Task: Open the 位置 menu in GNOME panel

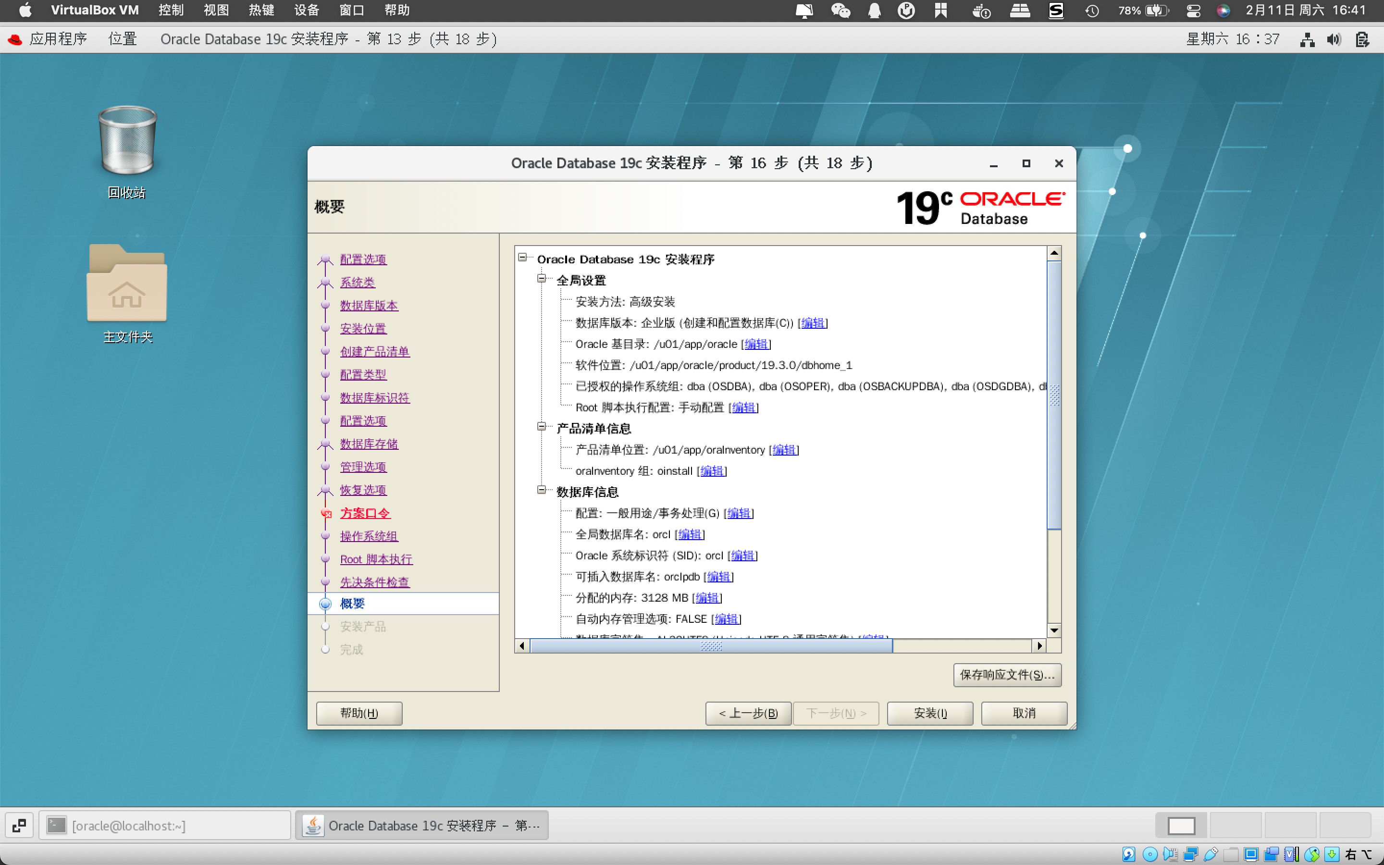Action: pyautogui.click(x=123, y=39)
